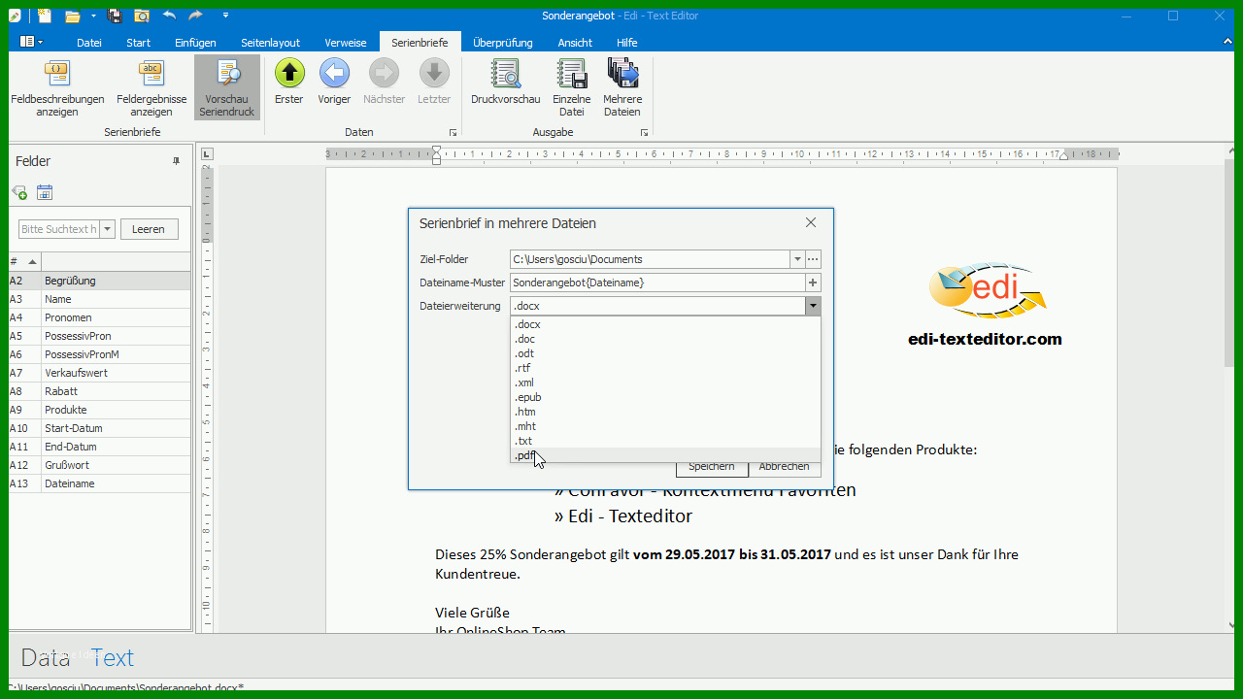Open the ribbon layout menu button

pyautogui.click(x=29, y=42)
